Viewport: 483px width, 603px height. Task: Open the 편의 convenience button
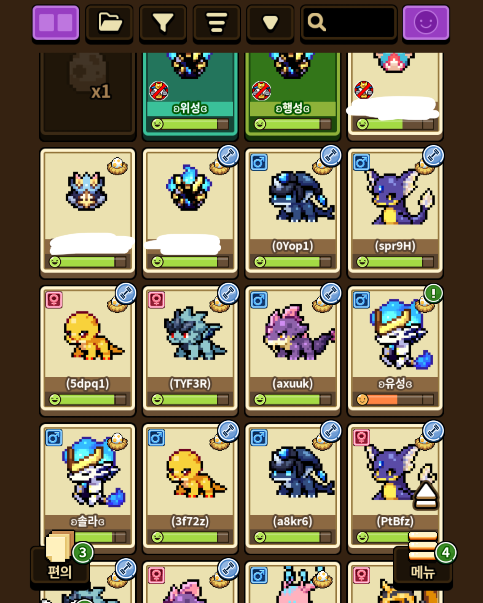(60, 567)
